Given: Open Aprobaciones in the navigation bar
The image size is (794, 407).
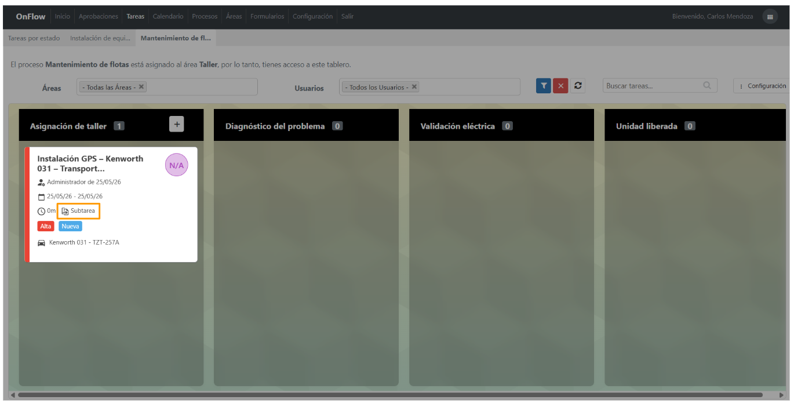Looking at the screenshot, I should [99, 17].
